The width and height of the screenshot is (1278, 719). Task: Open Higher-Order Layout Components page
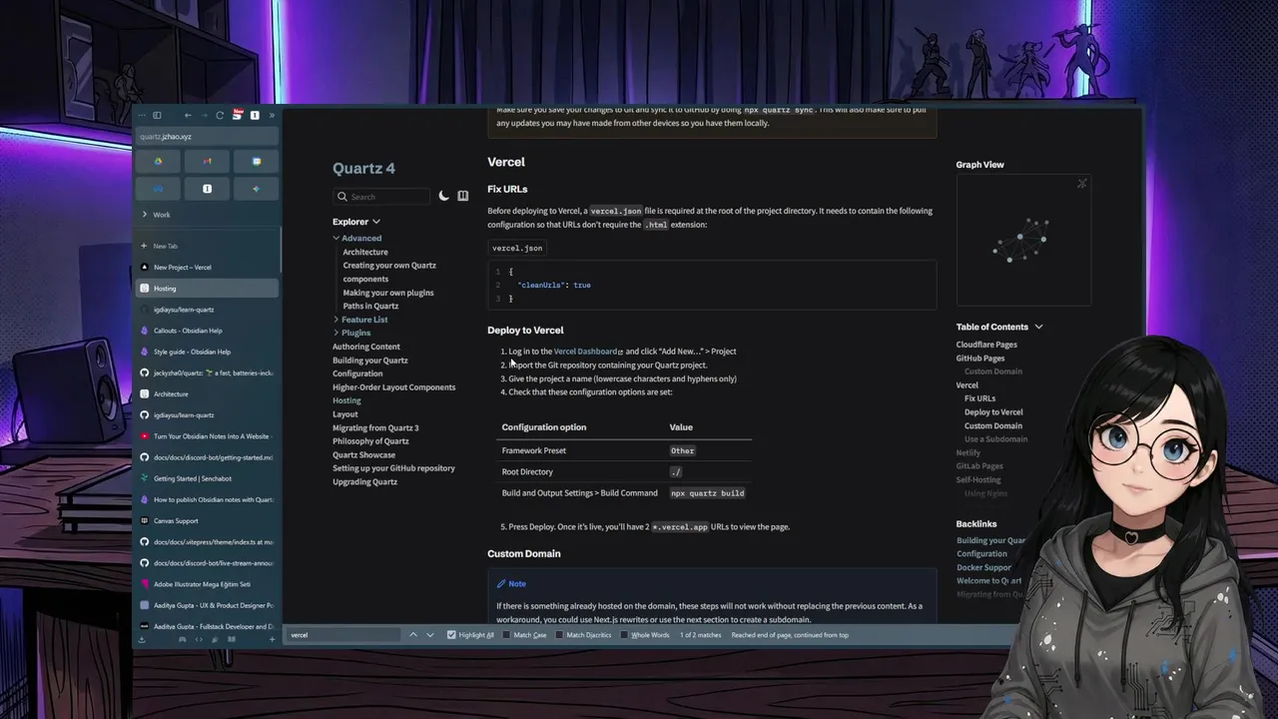pos(393,387)
